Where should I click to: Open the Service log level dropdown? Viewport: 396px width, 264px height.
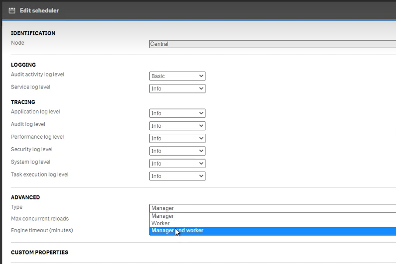point(177,88)
